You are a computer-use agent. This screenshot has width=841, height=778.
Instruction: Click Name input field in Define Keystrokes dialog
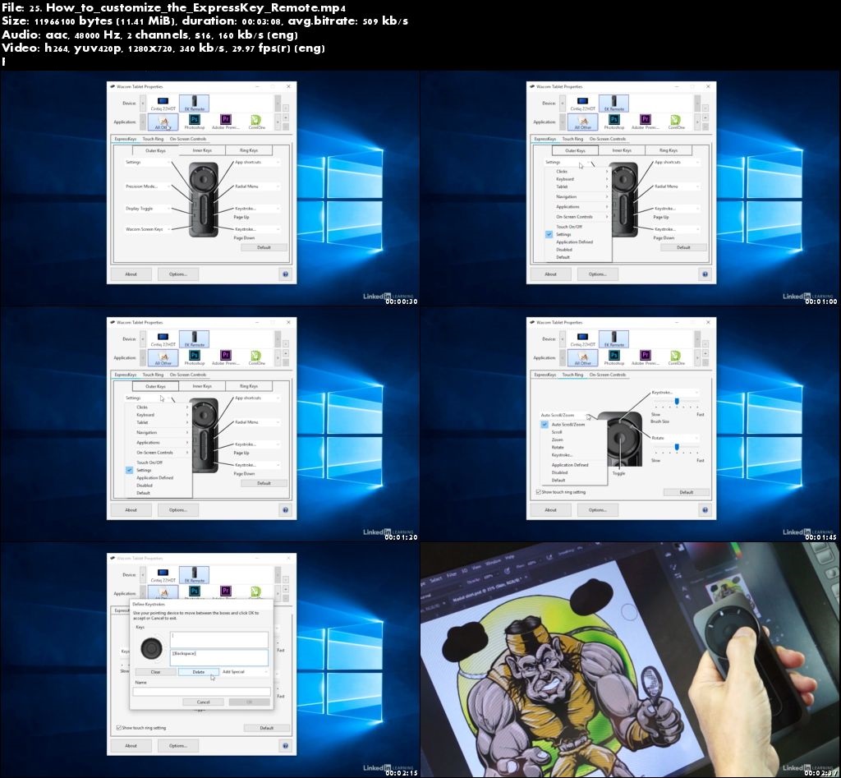pos(202,692)
